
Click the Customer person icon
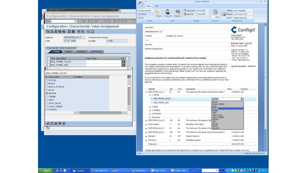click(x=168, y=12)
